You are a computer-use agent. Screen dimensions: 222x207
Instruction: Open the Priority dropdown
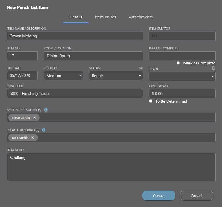[63, 76]
